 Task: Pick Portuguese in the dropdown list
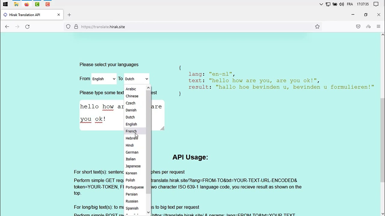tap(135, 187)
